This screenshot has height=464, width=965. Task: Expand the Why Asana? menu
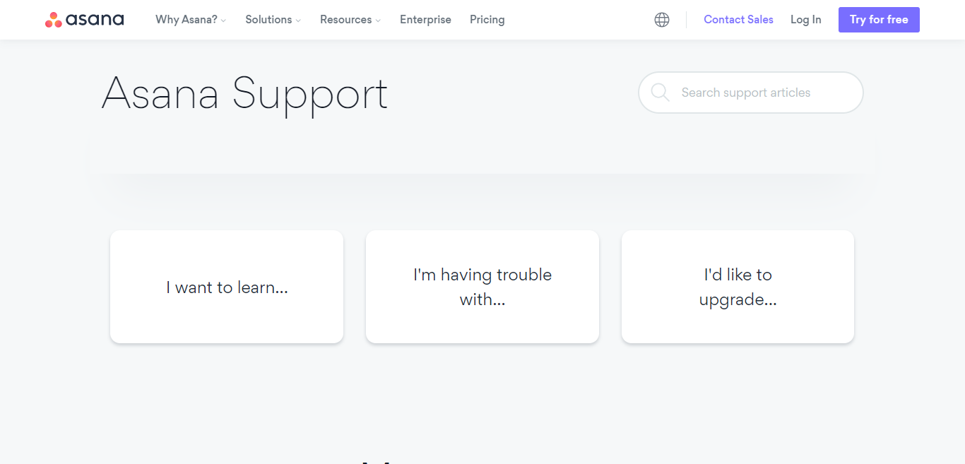tap(191, 20)
